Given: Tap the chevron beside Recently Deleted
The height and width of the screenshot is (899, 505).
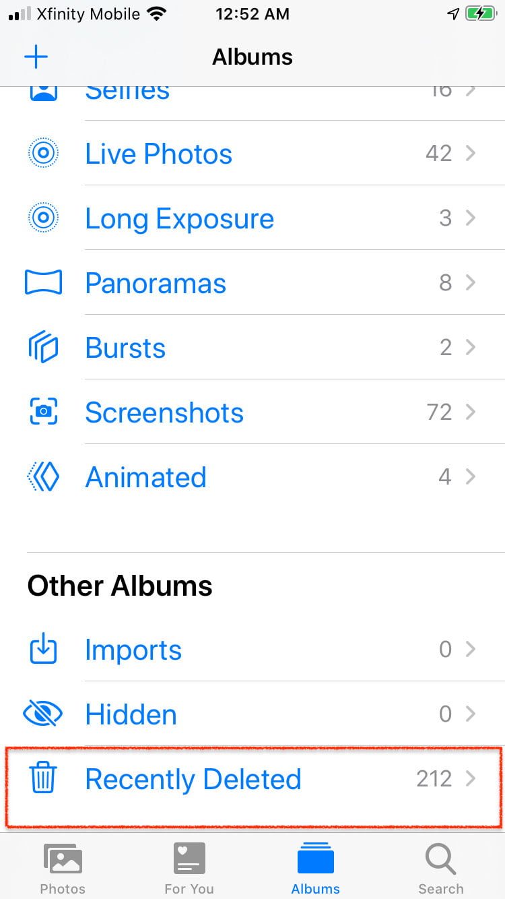Looking at the screenshot, I should click(x=471, y=779).
